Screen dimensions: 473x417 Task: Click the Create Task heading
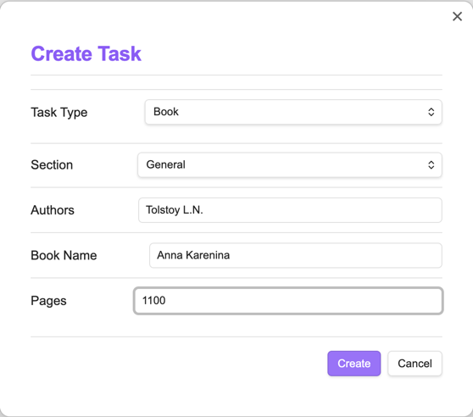pos(86,53)
